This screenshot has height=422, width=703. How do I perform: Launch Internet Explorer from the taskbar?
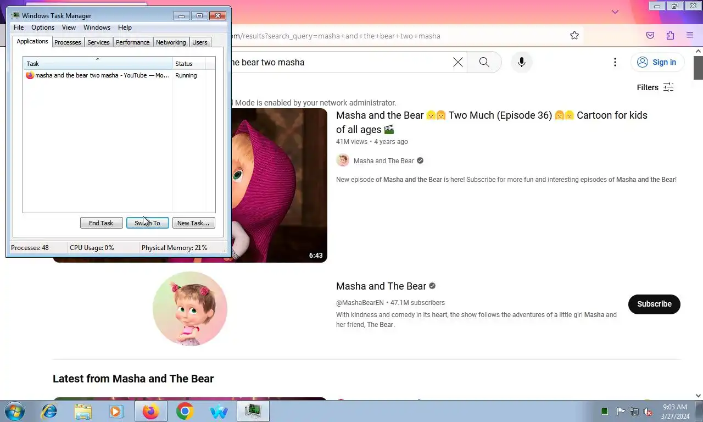[49, 411]
